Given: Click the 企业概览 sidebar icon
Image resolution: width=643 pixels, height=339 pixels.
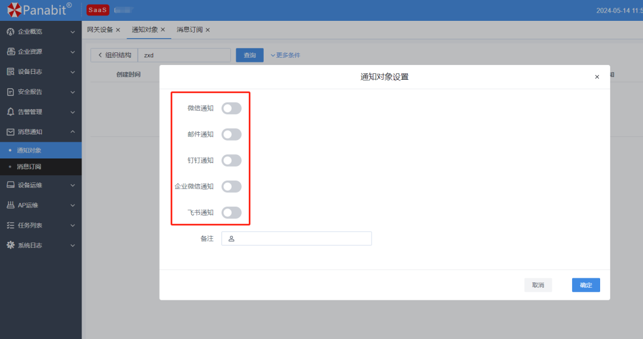Looking at the screenshot, I should coord(11,32).
